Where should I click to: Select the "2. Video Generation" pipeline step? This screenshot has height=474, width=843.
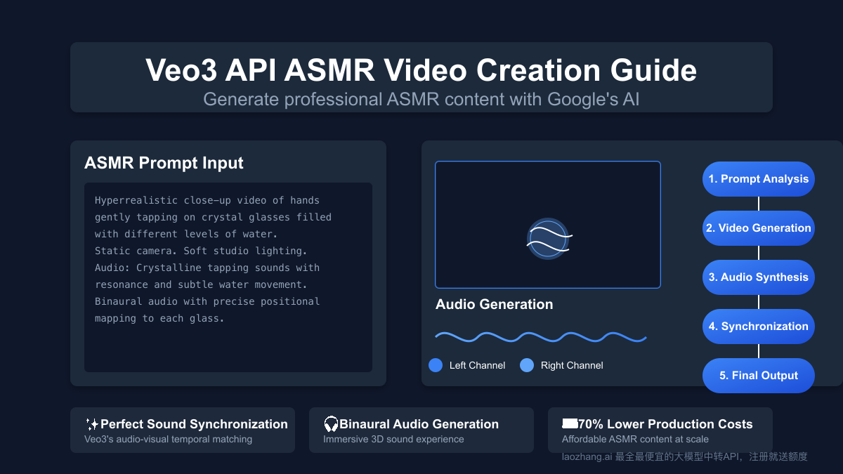(758, 228)
